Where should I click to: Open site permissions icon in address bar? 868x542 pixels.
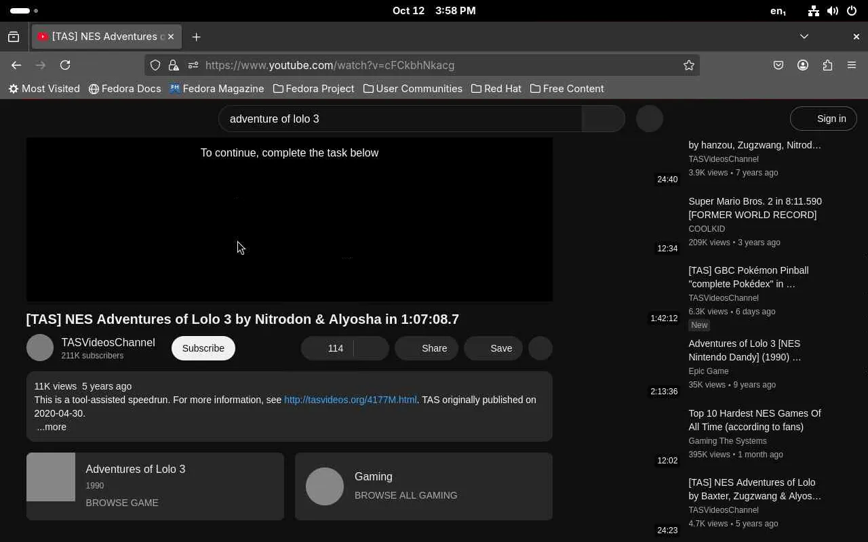(x=193, y=65)
